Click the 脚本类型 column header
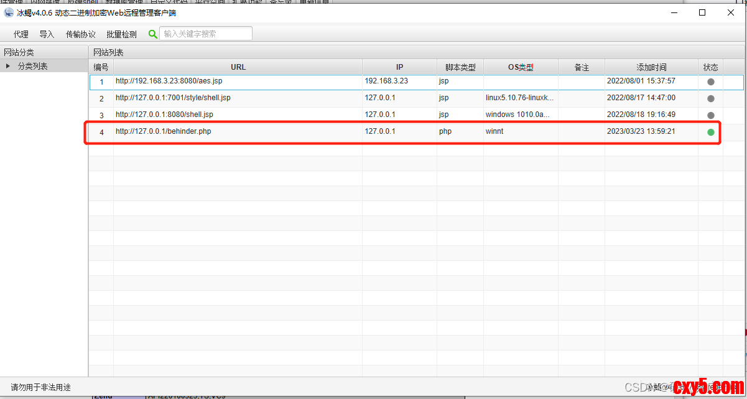This screenshot has width=747, height=399. point(460,67)
